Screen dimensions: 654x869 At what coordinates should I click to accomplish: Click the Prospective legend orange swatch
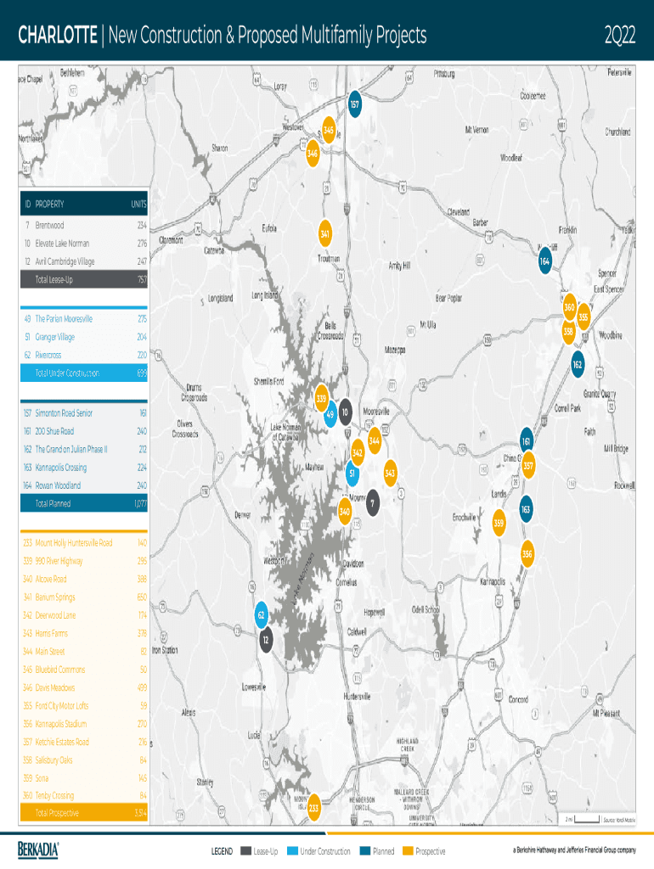click(x=408, y=851)
